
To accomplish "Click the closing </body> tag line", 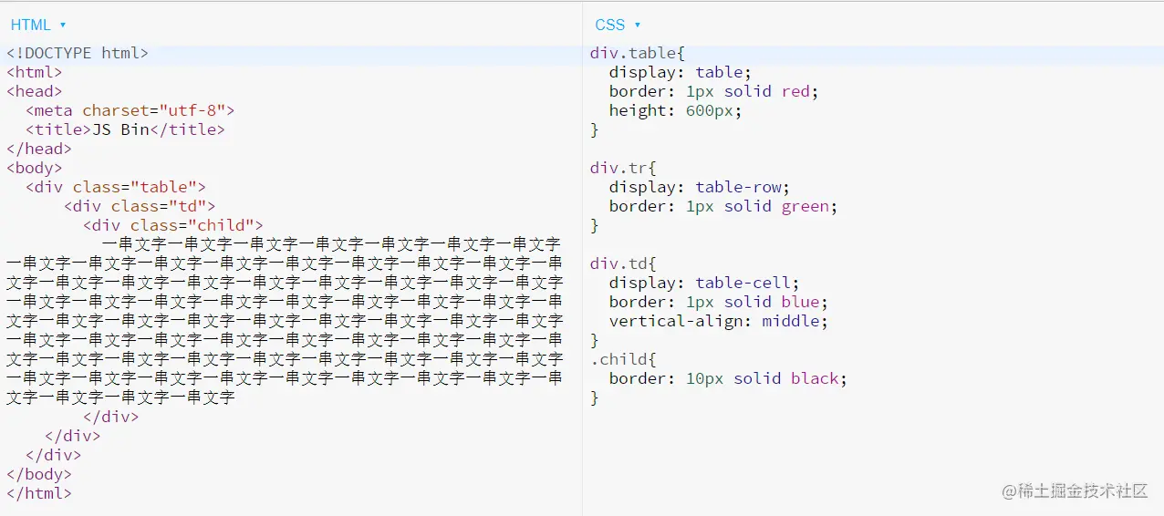I will 39,474.
